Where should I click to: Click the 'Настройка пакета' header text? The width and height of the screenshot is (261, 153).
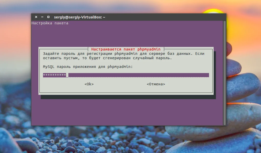[x=50, y=23]
